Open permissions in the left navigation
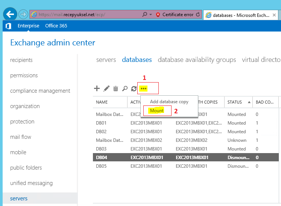Screen dimensions: 281x206 tap(24, 75)
